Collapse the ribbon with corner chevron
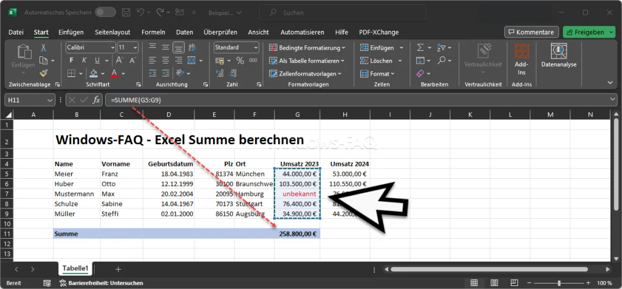This screenshot has width=622, height=289. pos(610,82)
